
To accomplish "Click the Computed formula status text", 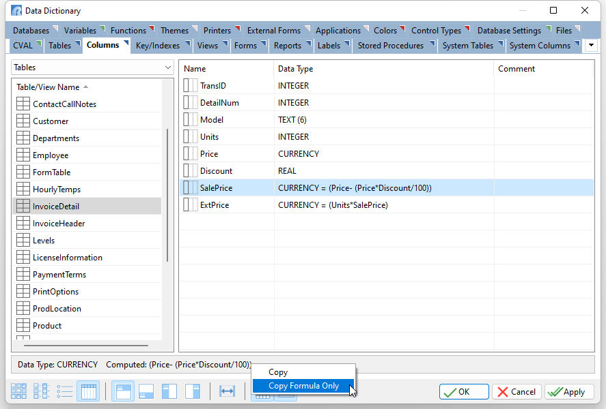I will point(178,364).
